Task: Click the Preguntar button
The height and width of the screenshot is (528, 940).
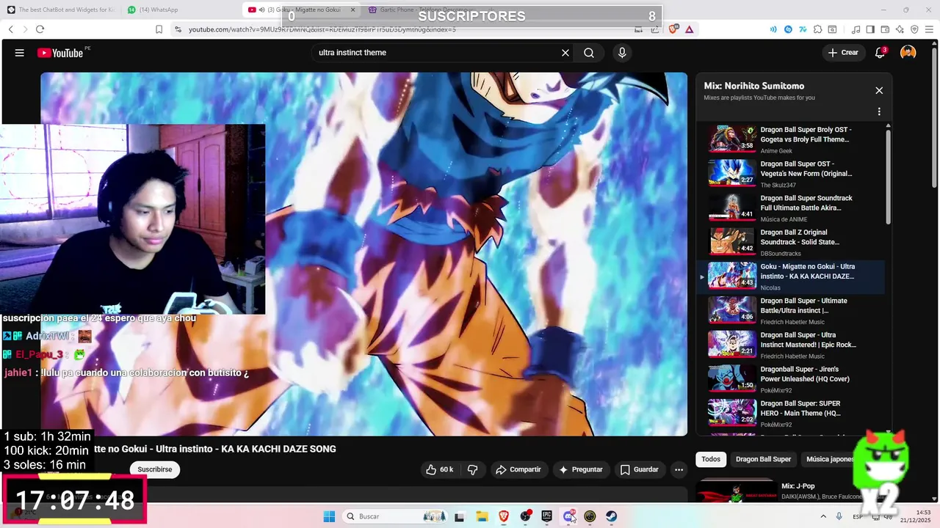Action: [581, 469]
